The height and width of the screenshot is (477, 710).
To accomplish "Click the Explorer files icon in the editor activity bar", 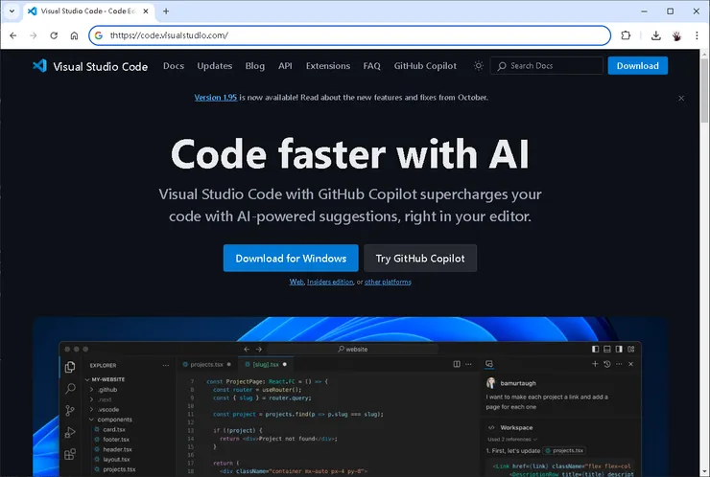I will [70, 367].
